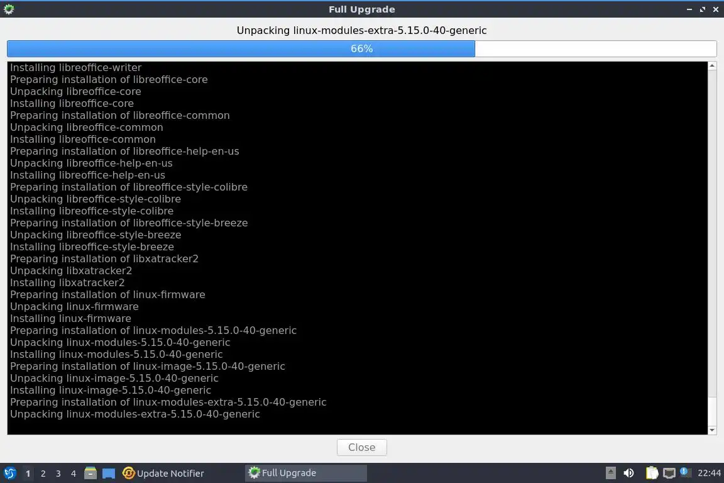Image resolution: width=724 pixels, height=483 pixels.
Task: Open the volume speaker icon
Action: click(629, 473)
